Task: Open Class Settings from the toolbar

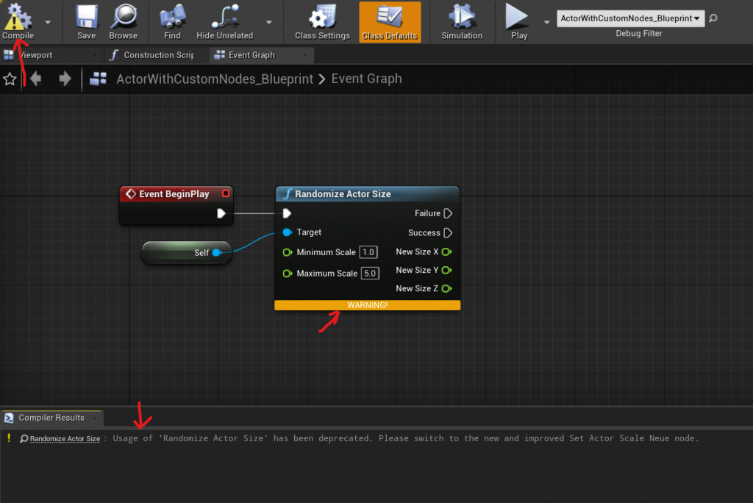Action: pos(322,18)
